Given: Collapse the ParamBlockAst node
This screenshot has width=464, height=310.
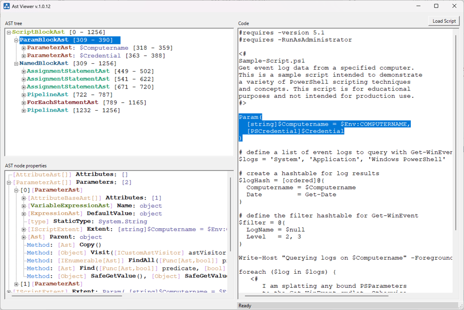Looking at the screenshot, I should click(x=16, y=40).
